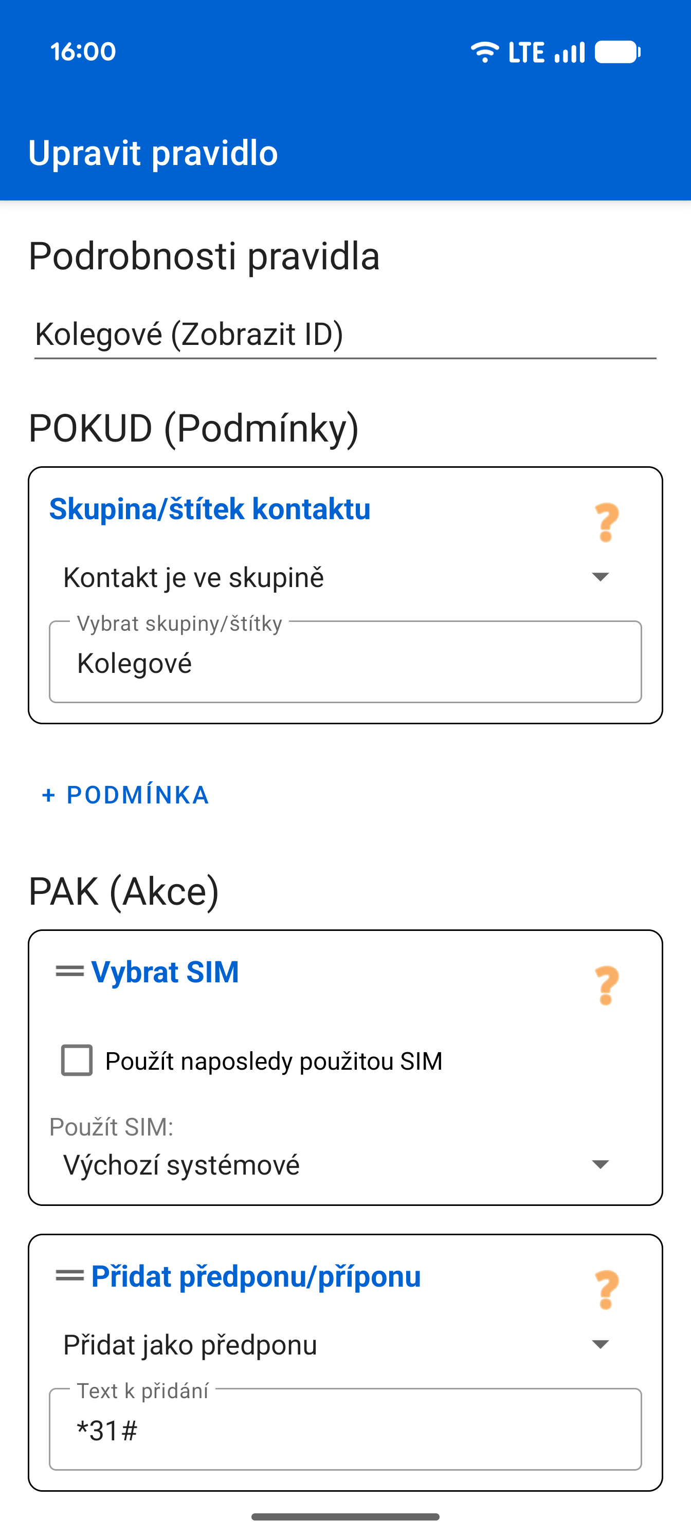Tap the Přidat předponu/příponu action title
Viewport: 691px width, 1538px height.
pos(256,1276)
